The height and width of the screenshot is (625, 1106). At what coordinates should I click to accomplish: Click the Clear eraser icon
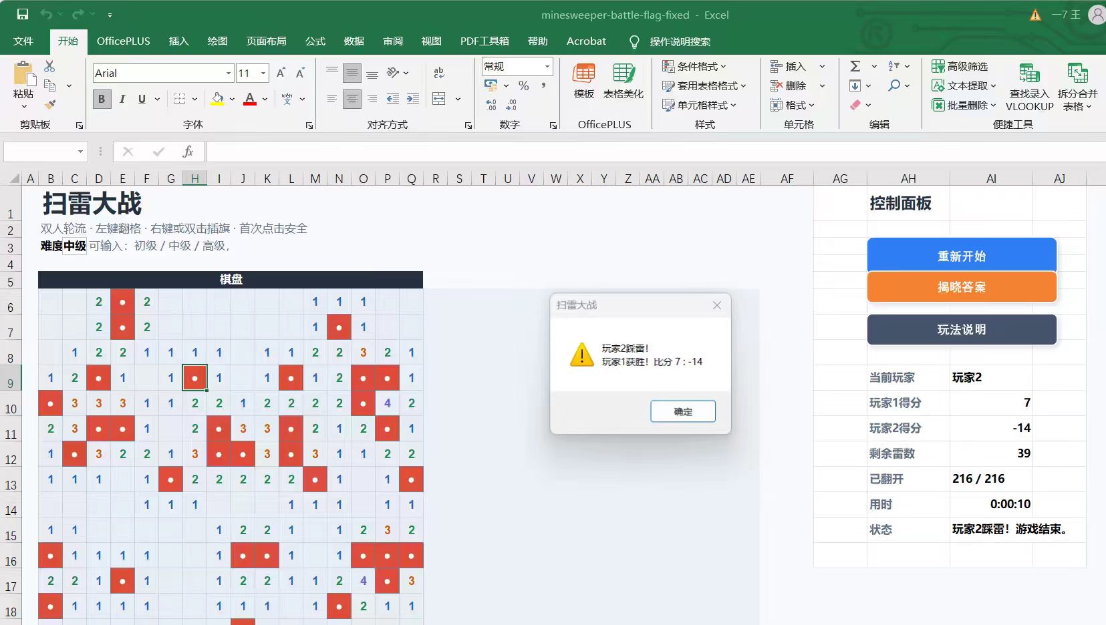(855, 105)
